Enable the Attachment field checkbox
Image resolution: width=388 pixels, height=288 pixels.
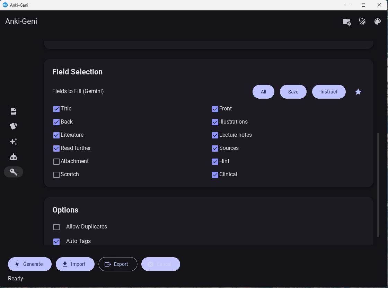pyautogui.click(x=56, y=162)
